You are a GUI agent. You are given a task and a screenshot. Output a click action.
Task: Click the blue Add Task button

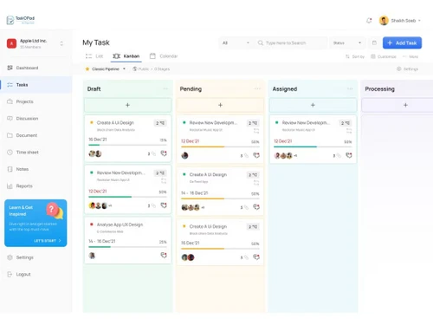pos(402,42)
